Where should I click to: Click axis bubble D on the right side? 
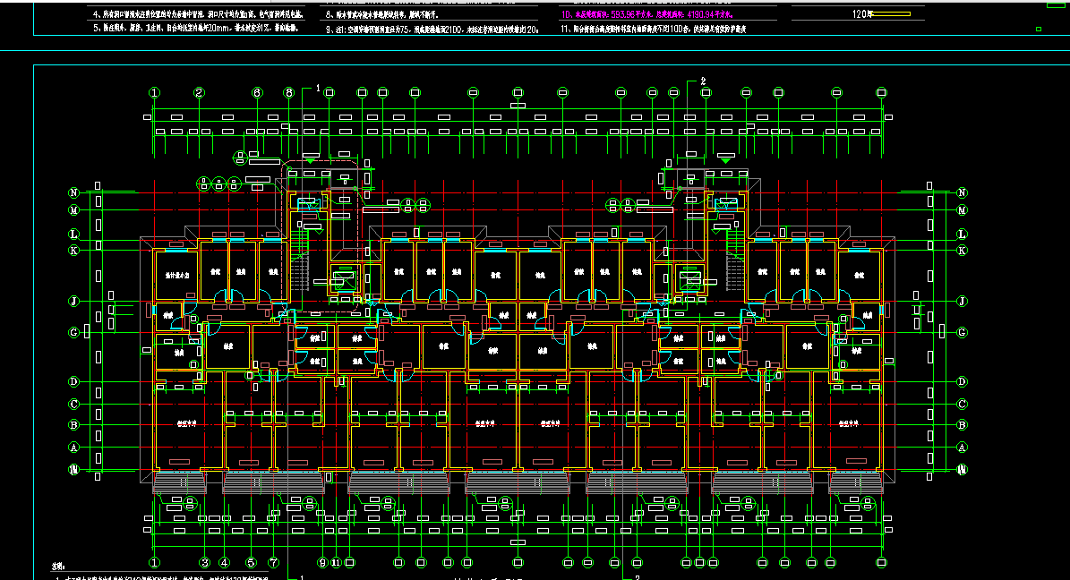pyautogui.click(x=963, y=382)
